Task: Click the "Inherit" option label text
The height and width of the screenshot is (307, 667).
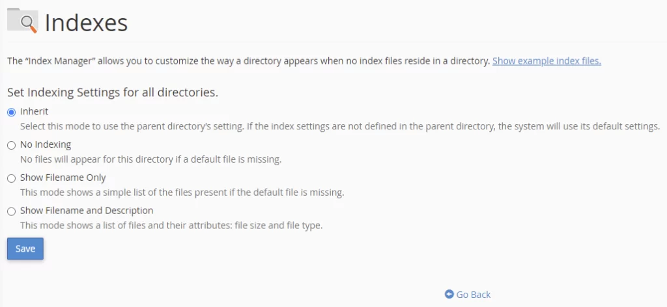Action: coord(34,111)
